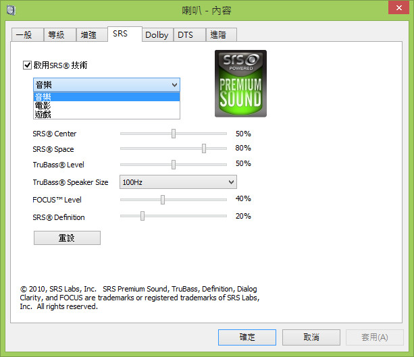Click the TruBass Level slider thumb
414x357 pixels.
[x=174, y=165]
